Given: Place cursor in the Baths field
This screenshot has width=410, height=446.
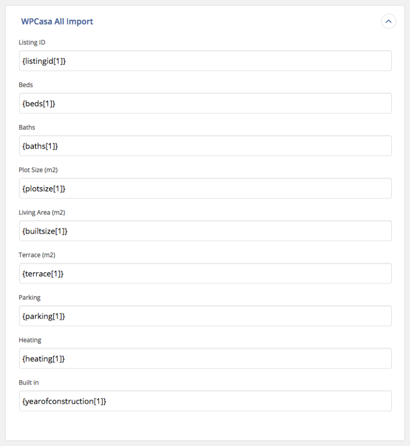Looking at the screenshot, I should click(205, 145).
